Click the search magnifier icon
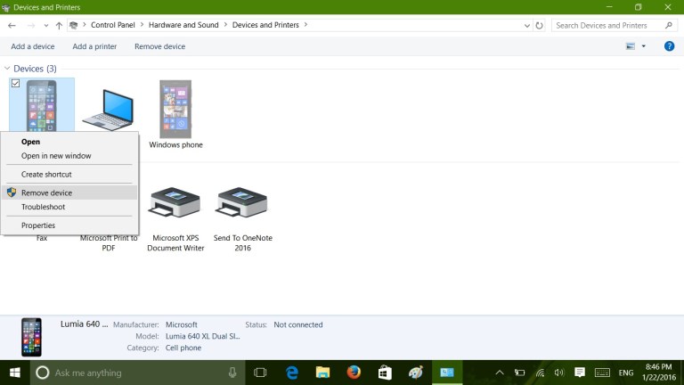Viewport: 684px width, 385px height. (669, 25)
